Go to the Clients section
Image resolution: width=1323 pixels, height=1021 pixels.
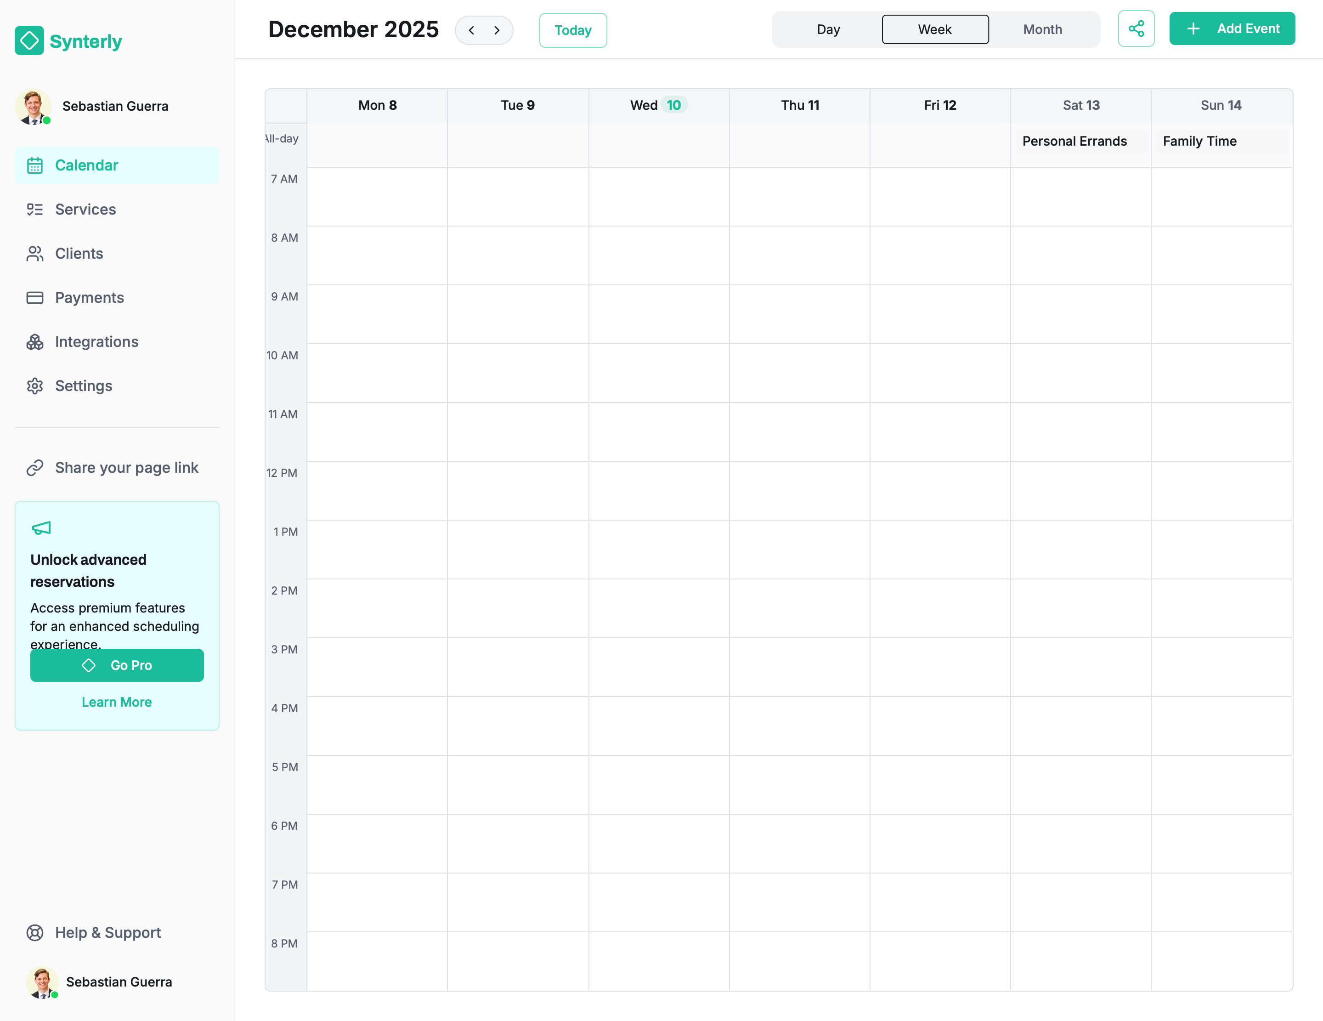(79, 254)
